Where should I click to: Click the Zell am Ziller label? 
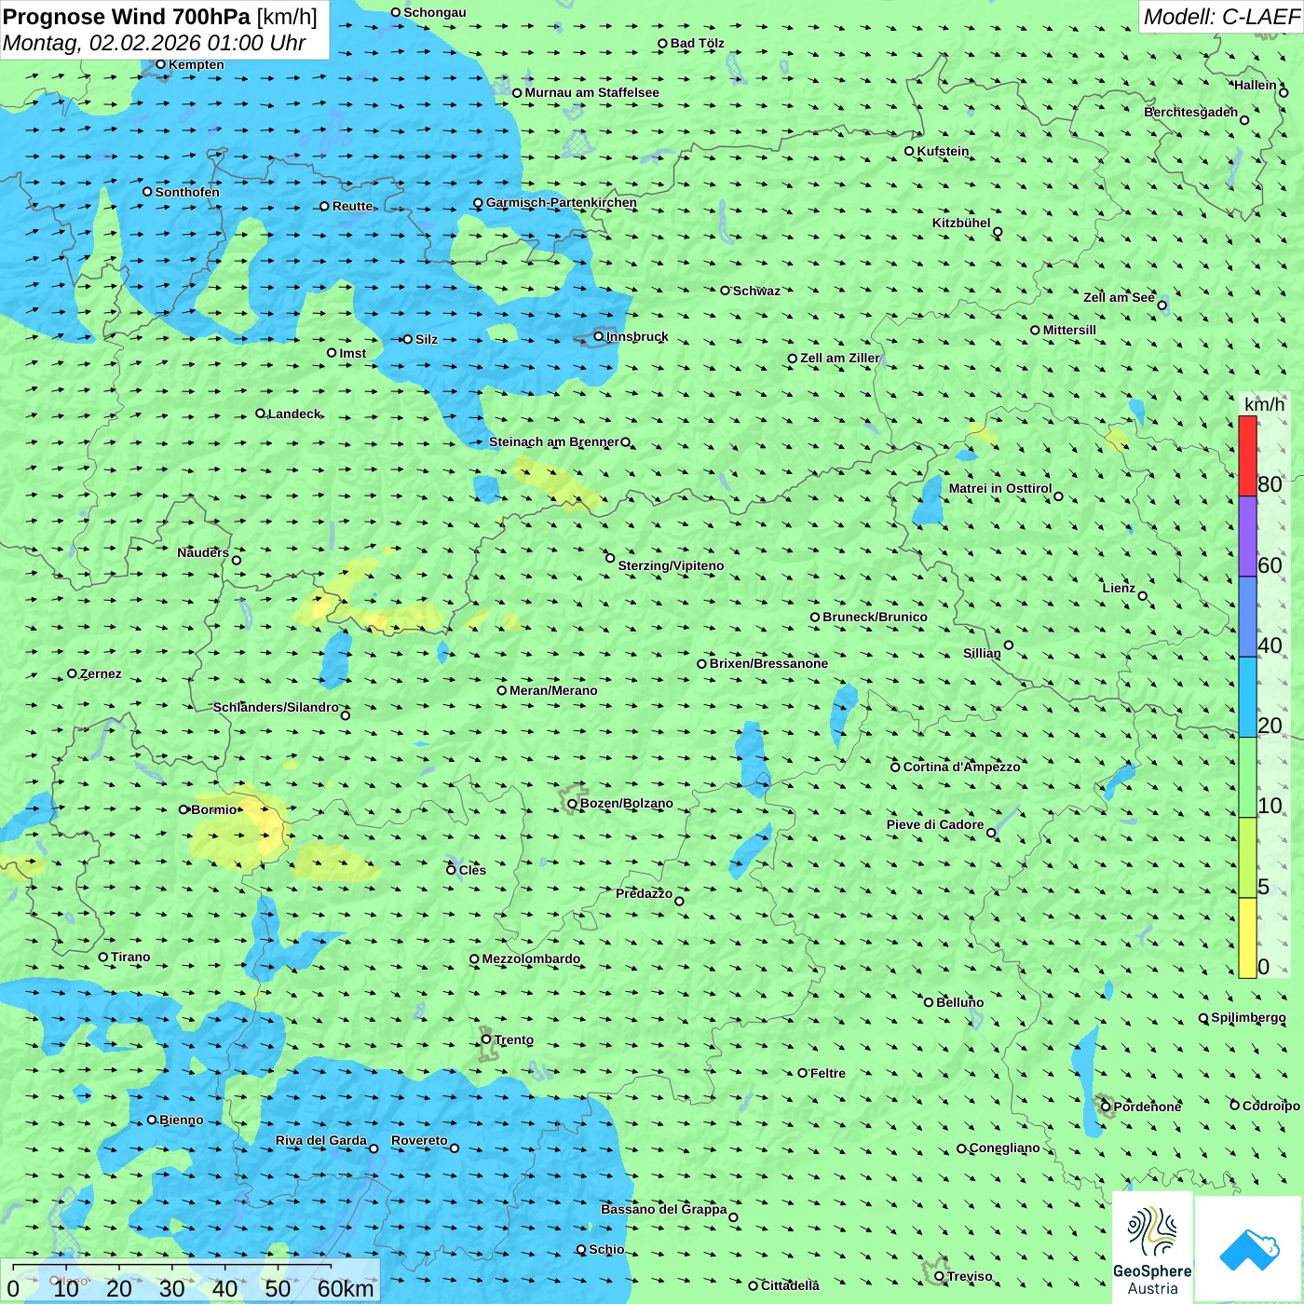tap(840, 358)
